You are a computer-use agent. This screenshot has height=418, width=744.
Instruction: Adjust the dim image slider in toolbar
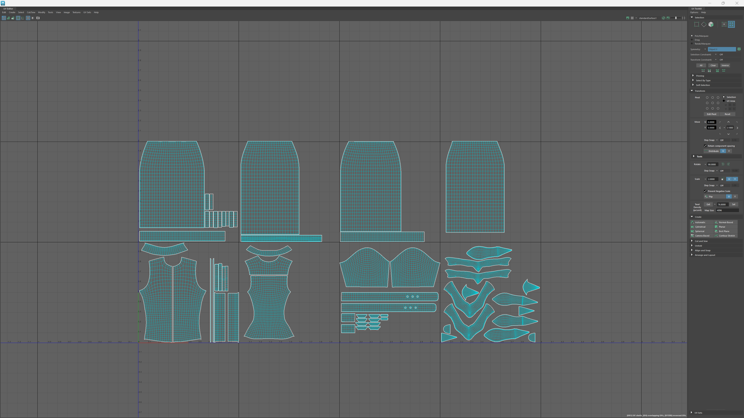(676, 18)
